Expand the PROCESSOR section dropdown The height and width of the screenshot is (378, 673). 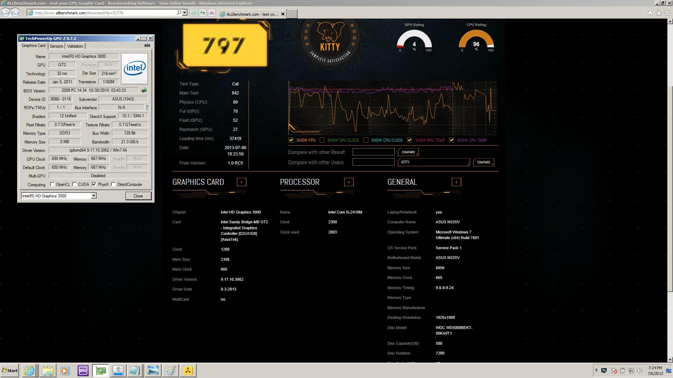pyautogui.click(x=349, y=182)
